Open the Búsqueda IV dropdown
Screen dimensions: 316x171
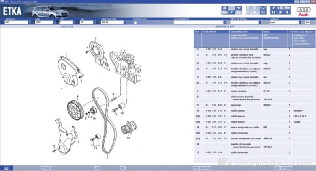coord(224,22)
